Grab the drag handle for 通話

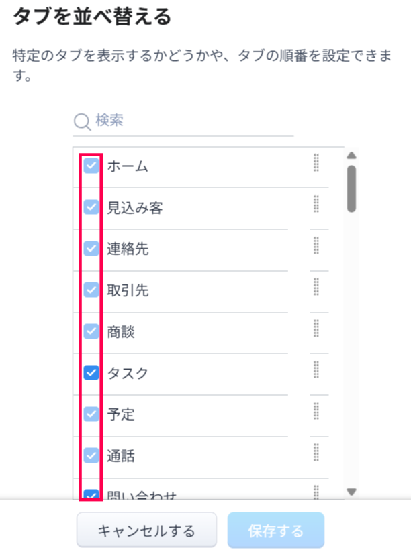316,454
